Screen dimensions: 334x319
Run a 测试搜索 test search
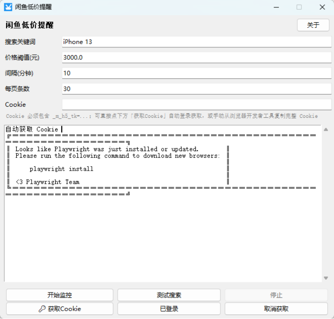point(169,295)
